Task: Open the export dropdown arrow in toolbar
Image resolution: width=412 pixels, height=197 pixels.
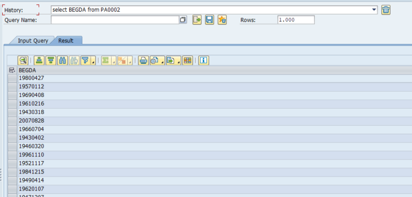Action: 179,62
